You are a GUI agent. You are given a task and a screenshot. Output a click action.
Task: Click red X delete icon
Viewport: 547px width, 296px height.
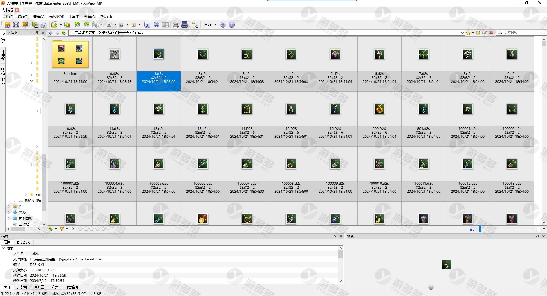coord(491,33)
